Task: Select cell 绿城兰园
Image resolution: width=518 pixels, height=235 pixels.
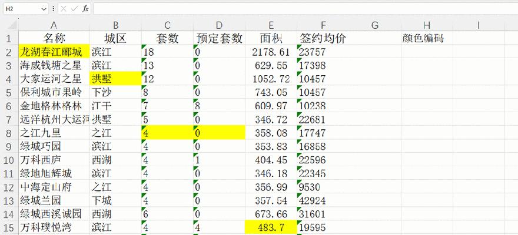Action: pos(54,200)
